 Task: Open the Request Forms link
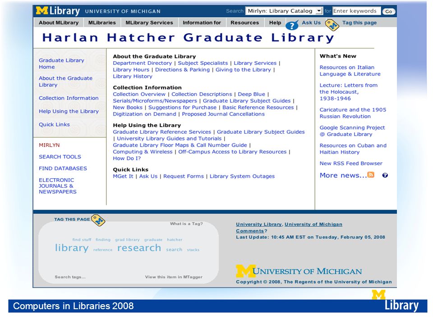tap(184, 176)
